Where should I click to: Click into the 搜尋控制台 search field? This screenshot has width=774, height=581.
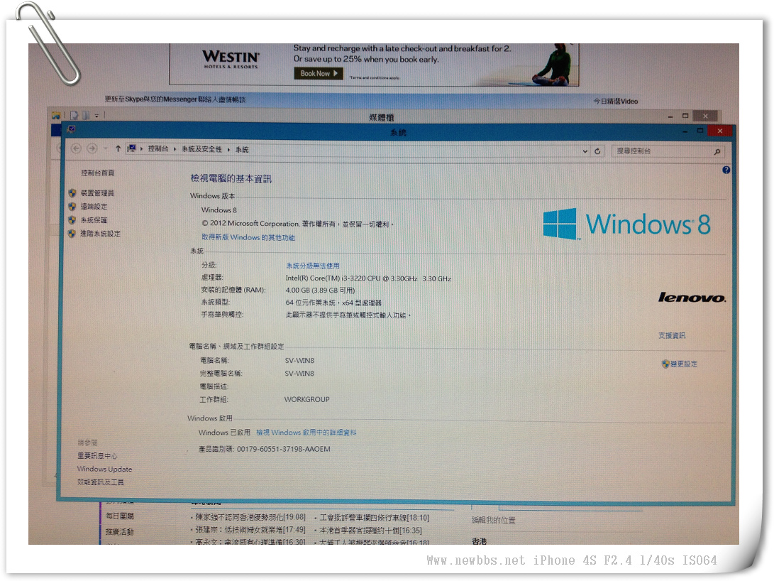tap(660, 151)
